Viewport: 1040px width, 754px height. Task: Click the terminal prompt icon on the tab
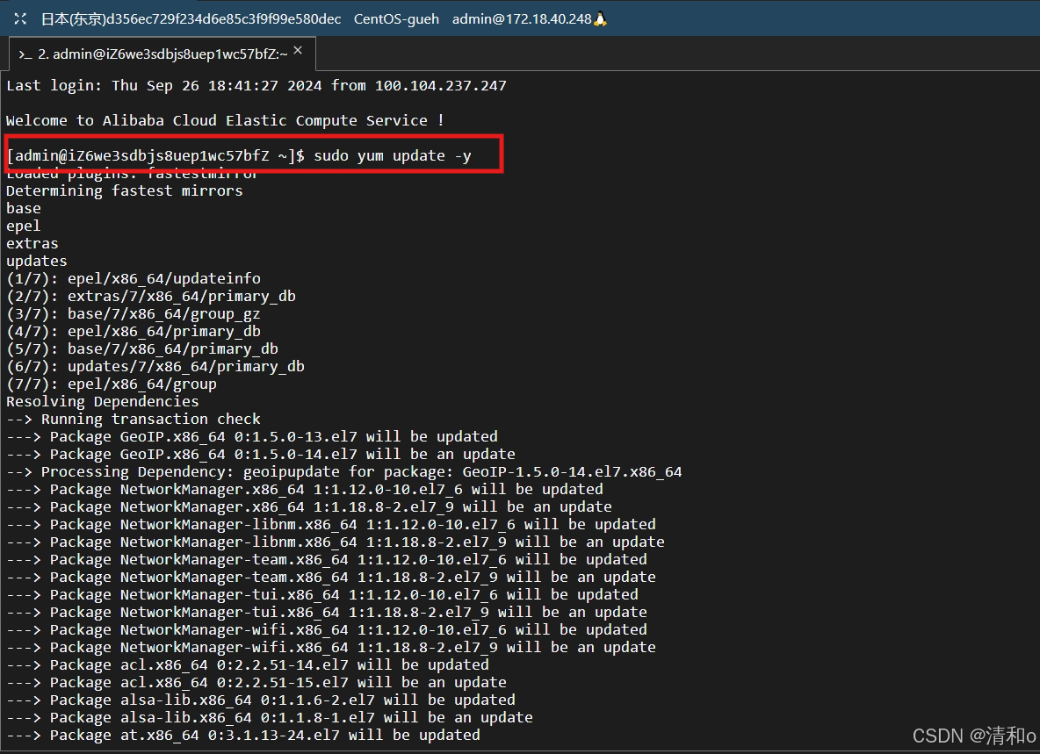tap(25, 54)
